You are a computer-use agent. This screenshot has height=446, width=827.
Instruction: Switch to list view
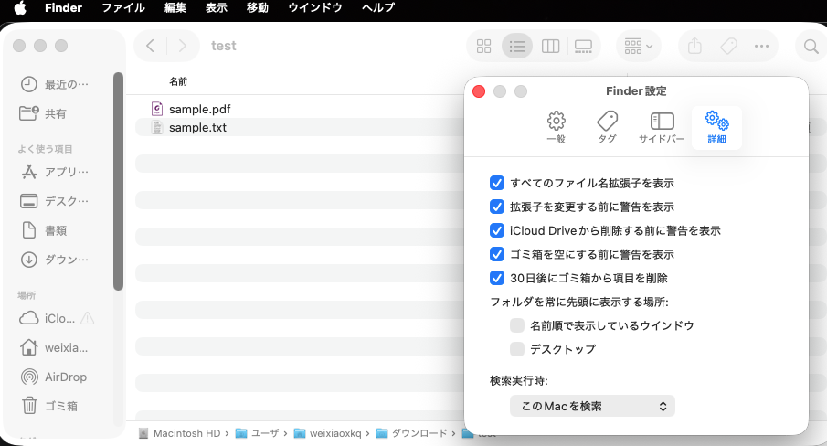pyautogui.click(x=517, y=47)
